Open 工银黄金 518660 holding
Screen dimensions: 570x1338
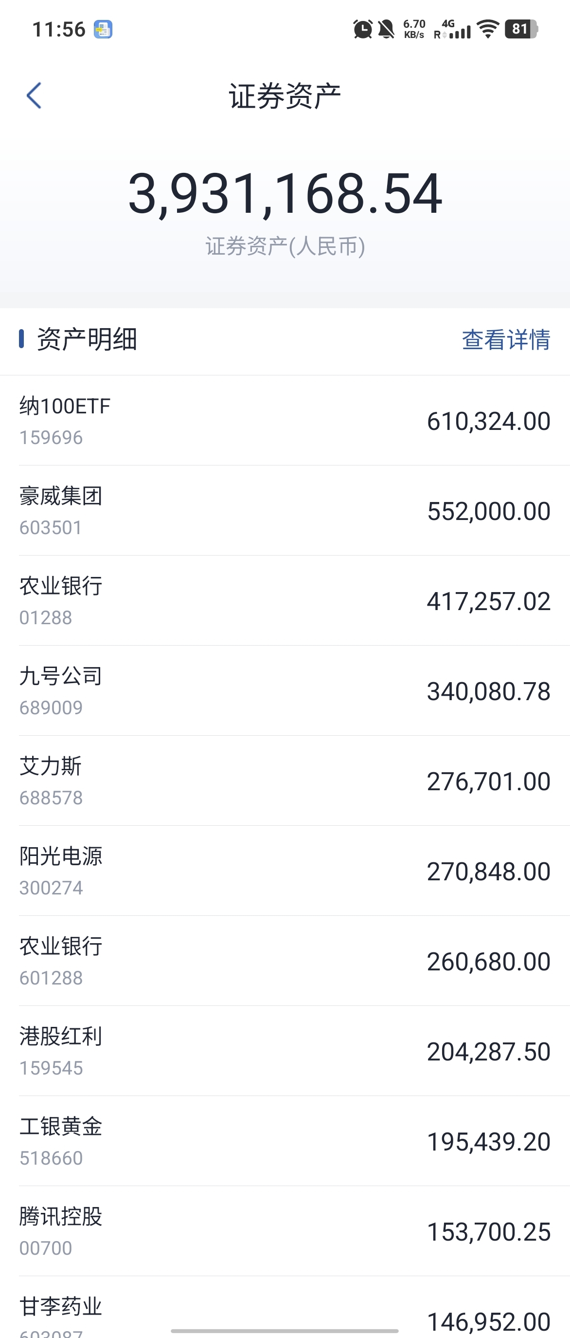[x=285, y=1141]
